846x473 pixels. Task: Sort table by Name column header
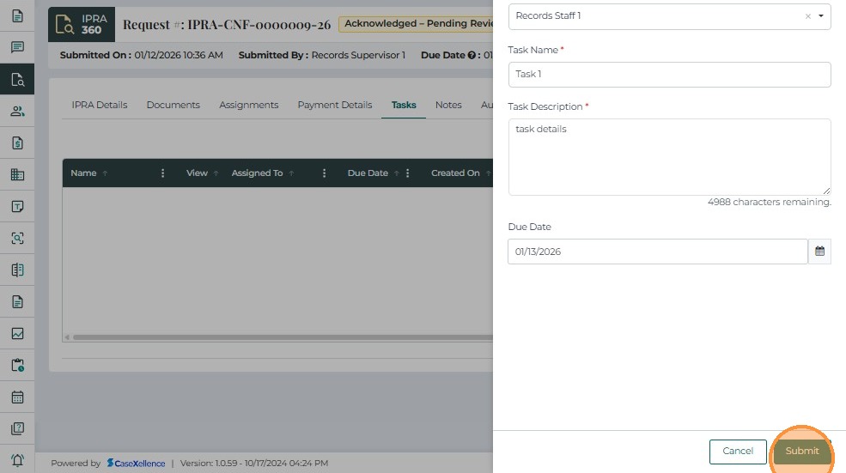tap(83, 173)
